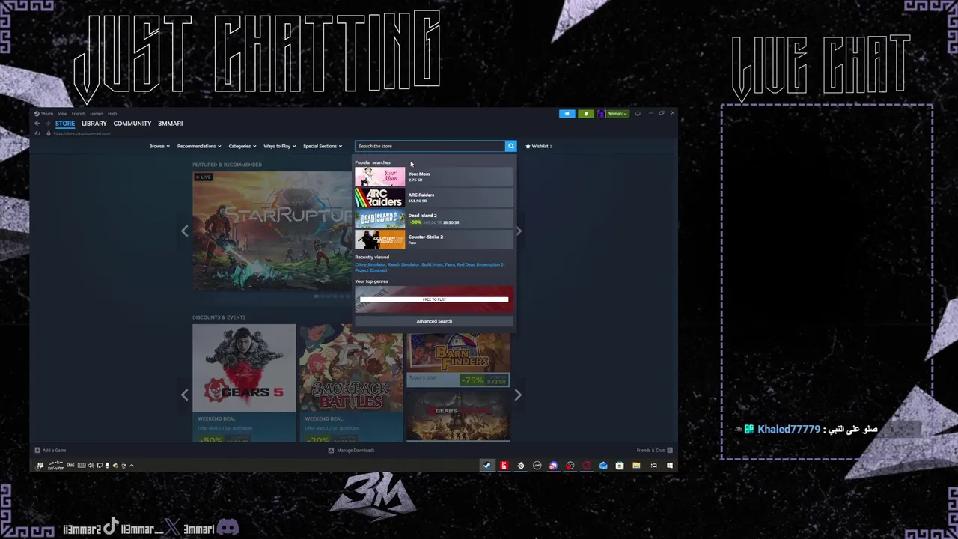Select Counter-Strike 2 search suggestion
Viewport: 958px width, 539px height.
434,240
